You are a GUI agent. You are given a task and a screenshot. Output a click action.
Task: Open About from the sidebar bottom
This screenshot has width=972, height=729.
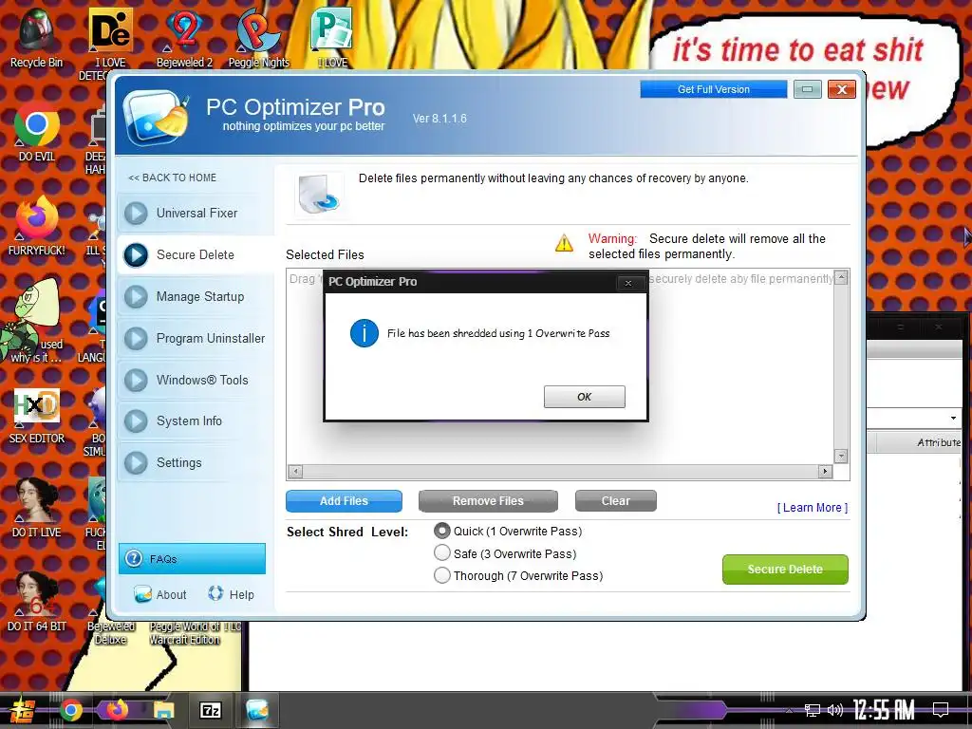(159, 594)
